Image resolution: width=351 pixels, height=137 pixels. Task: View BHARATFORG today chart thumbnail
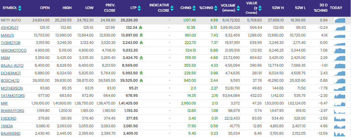340,111
